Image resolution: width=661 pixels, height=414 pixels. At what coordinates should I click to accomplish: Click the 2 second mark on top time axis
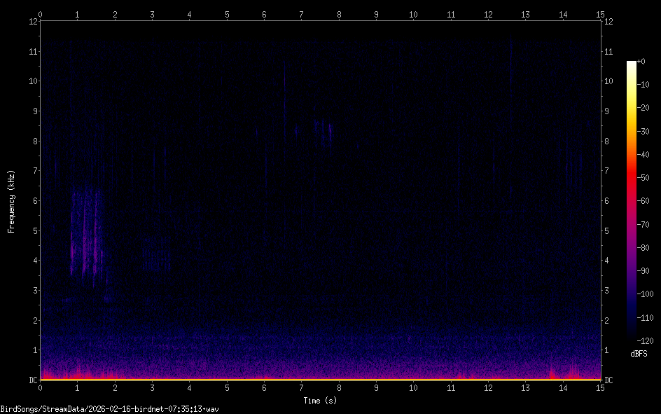(x=115, y=13)
